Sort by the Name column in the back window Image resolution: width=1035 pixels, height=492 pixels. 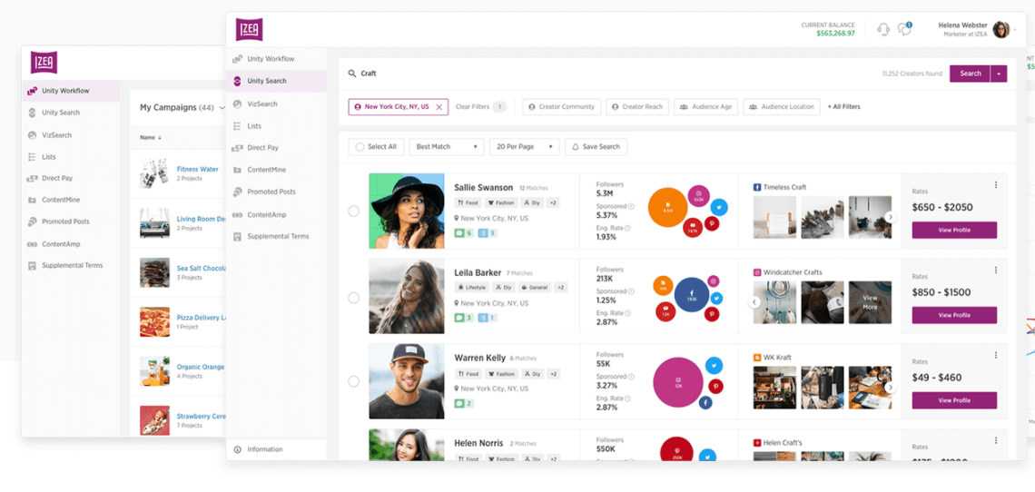(x=150, y=138)
